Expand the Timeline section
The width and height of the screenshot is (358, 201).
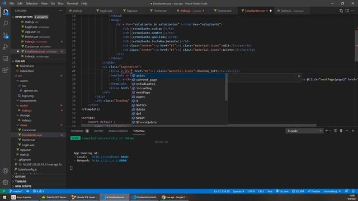[x=39, y=181]
